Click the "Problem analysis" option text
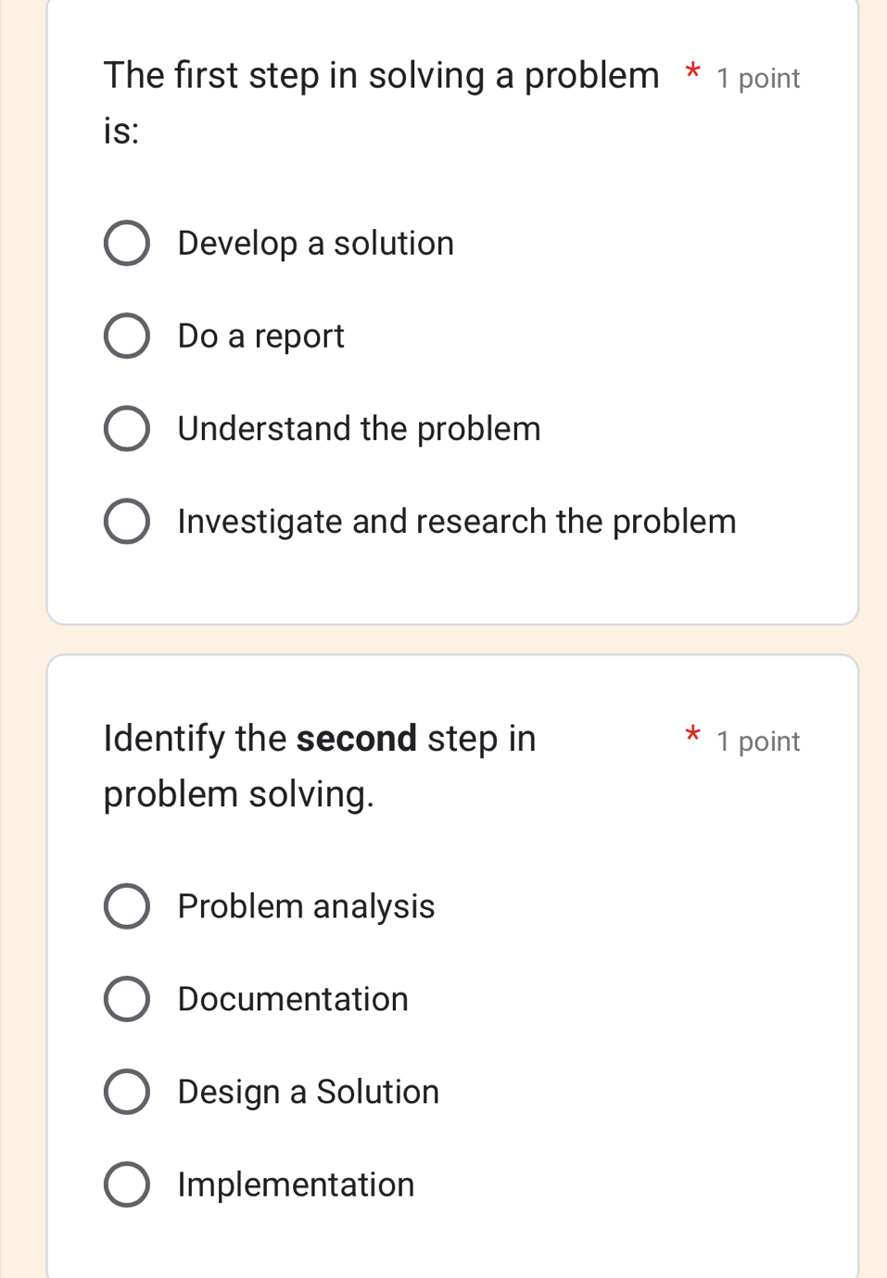 tap(306, 906)
